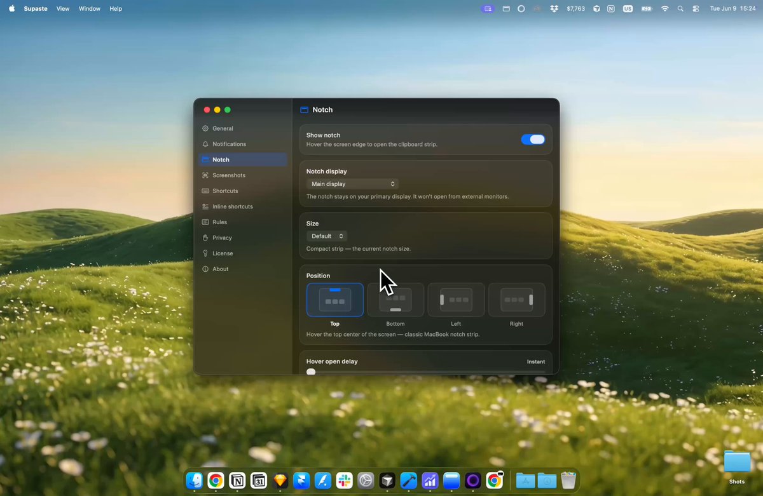Open the Apple menu
Image resolution: width=763 pixels, height=496 pixels.
coord(11,9)
